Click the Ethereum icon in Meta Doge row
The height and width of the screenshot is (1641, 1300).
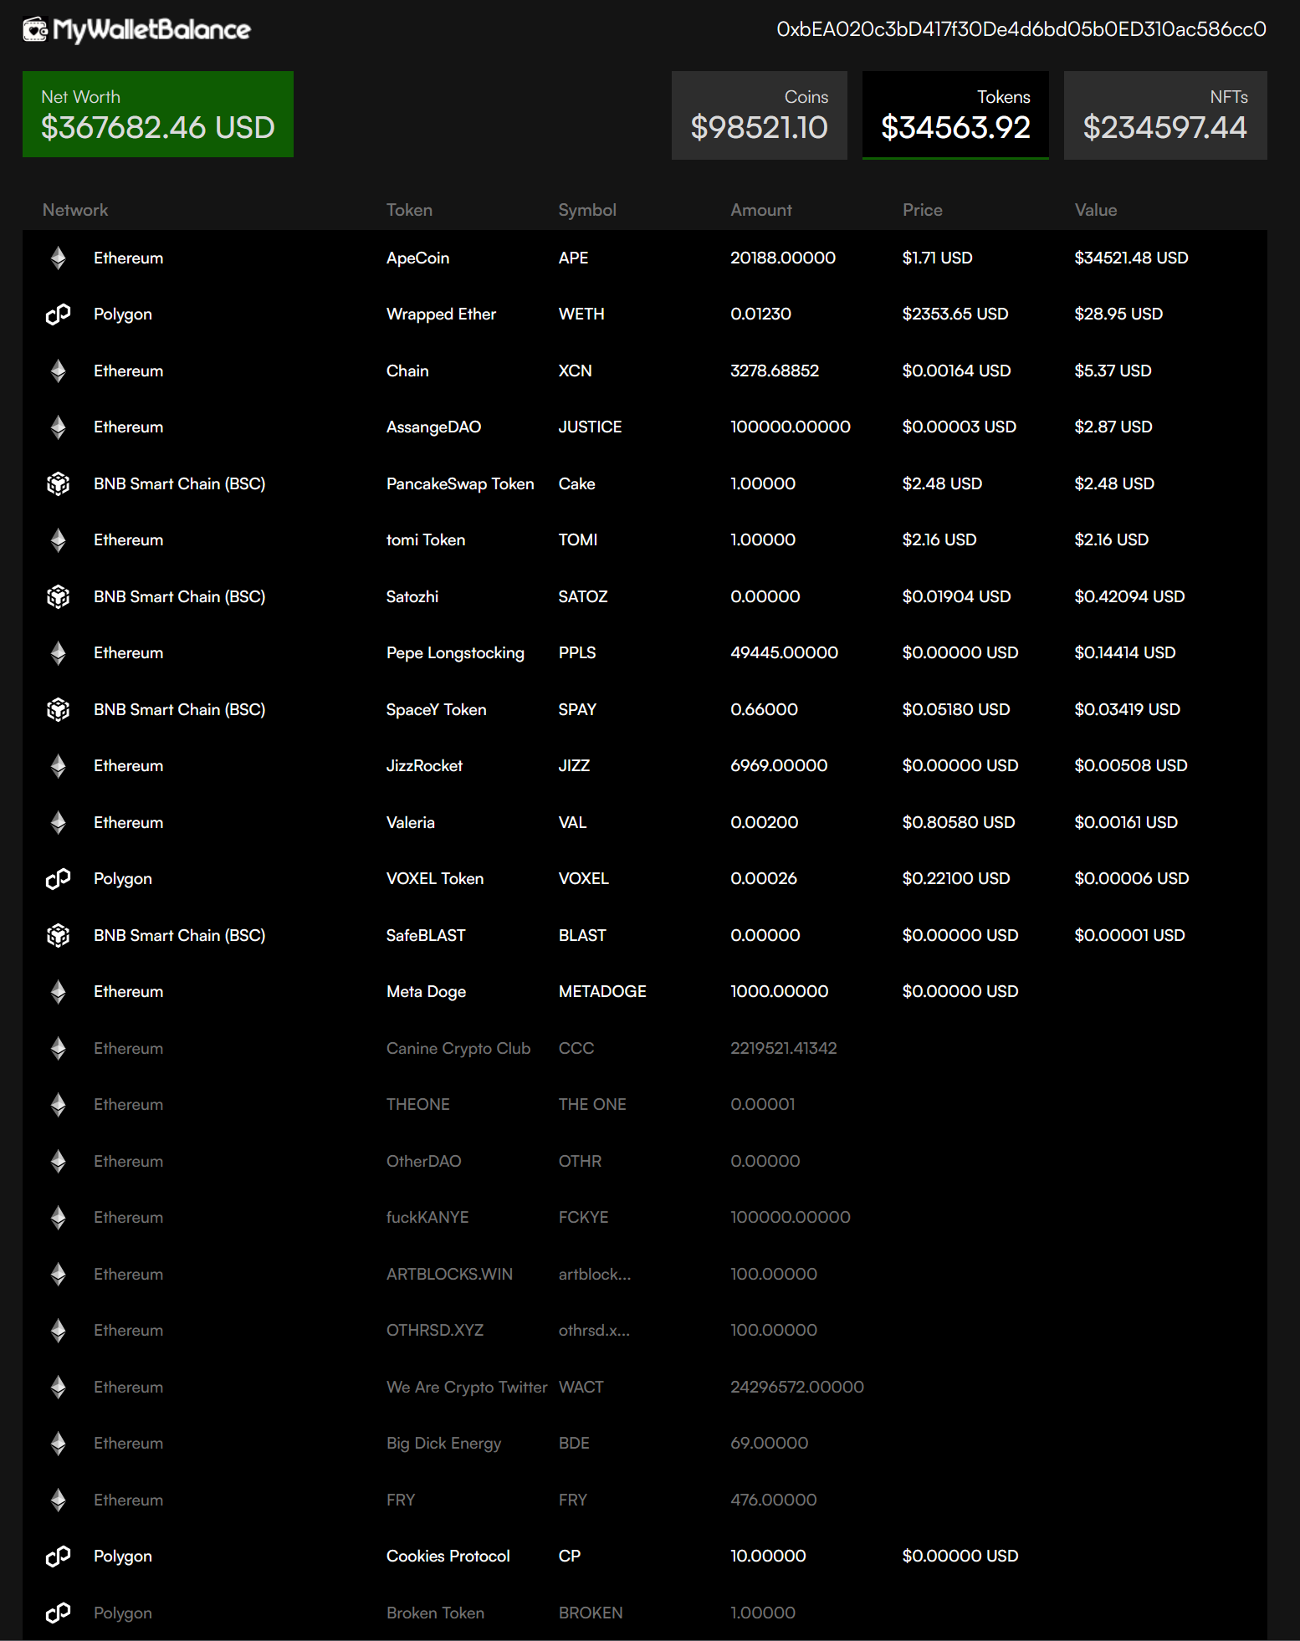click(x=59, y=992)
